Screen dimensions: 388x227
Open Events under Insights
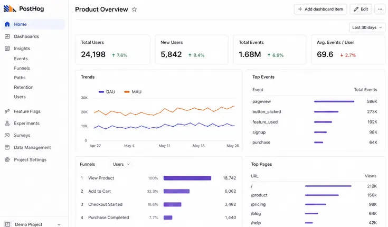21,59
